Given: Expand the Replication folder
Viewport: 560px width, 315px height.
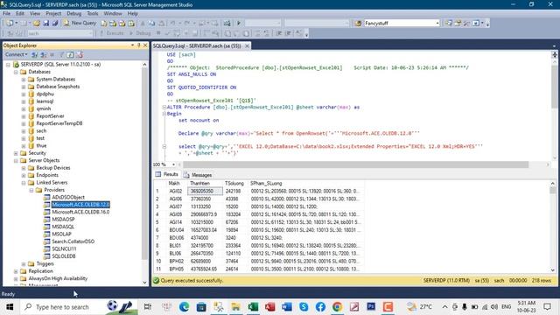Looking at the screenshot, I should click(x=16, y=271).
